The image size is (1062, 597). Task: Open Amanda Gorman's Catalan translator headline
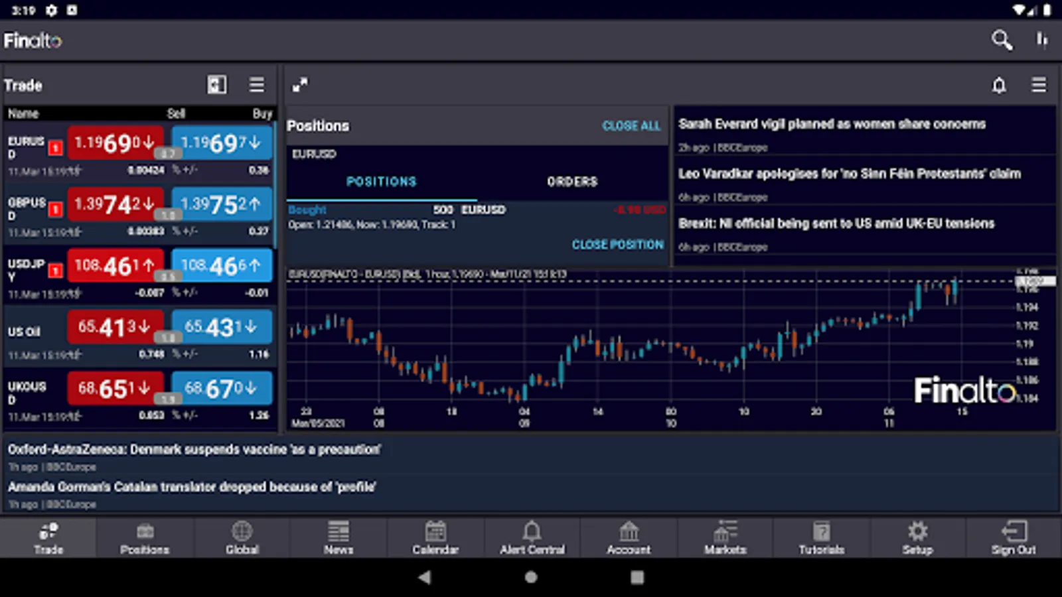[192, 487]
